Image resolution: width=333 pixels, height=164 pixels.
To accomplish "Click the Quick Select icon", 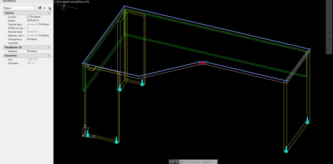I will (49, 8).
